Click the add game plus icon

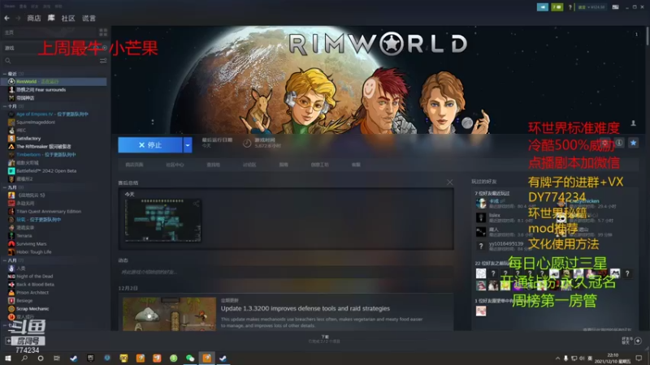(8, 341)
